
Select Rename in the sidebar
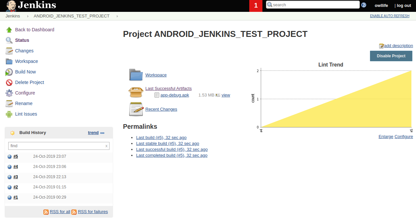[x=24, y=103]
